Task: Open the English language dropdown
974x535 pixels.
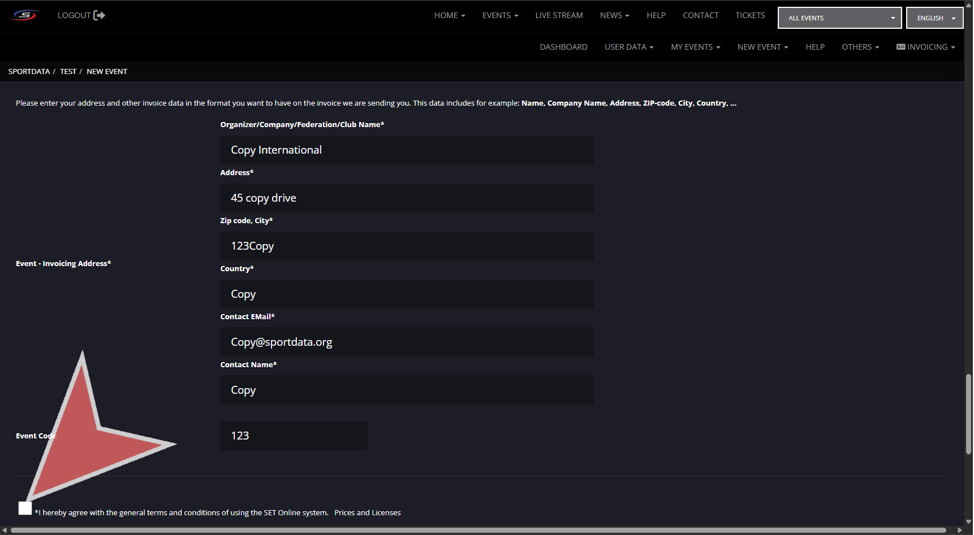Action: pos(934,18)
